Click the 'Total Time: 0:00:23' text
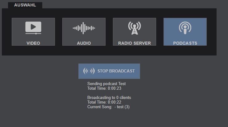228x127 pixels. pyautogui.click(x=104, y=88)
